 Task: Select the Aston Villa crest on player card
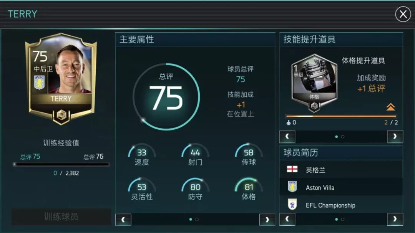[39, 82]
